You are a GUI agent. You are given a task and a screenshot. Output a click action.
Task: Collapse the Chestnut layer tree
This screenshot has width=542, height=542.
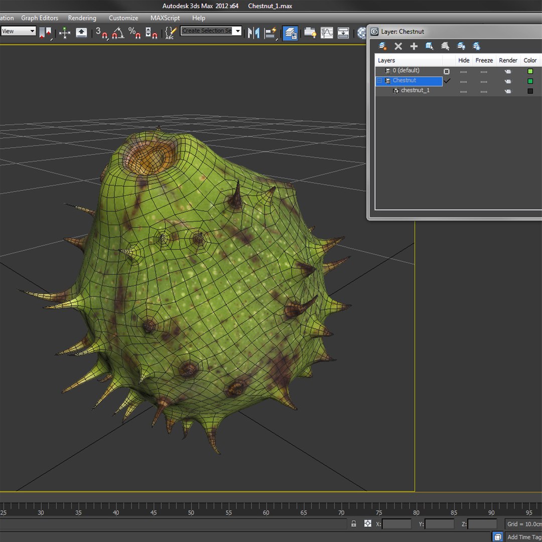[379, 81]
